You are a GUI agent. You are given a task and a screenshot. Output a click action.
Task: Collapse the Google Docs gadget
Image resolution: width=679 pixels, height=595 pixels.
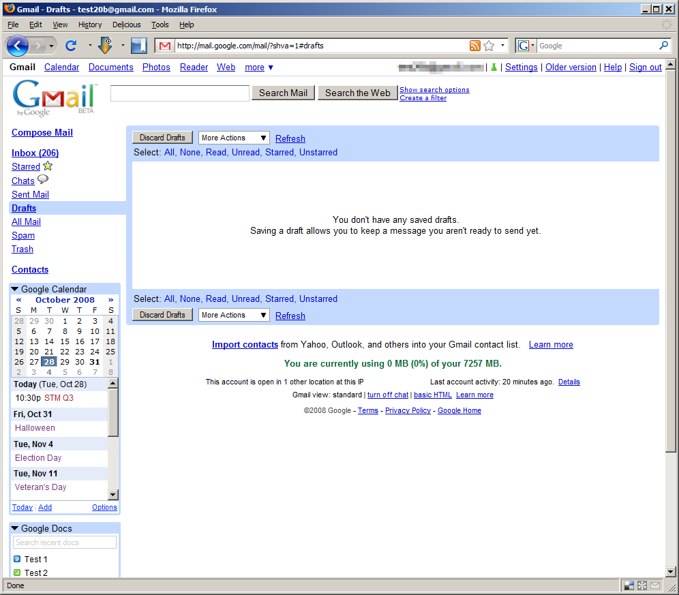tap(15, 528)
